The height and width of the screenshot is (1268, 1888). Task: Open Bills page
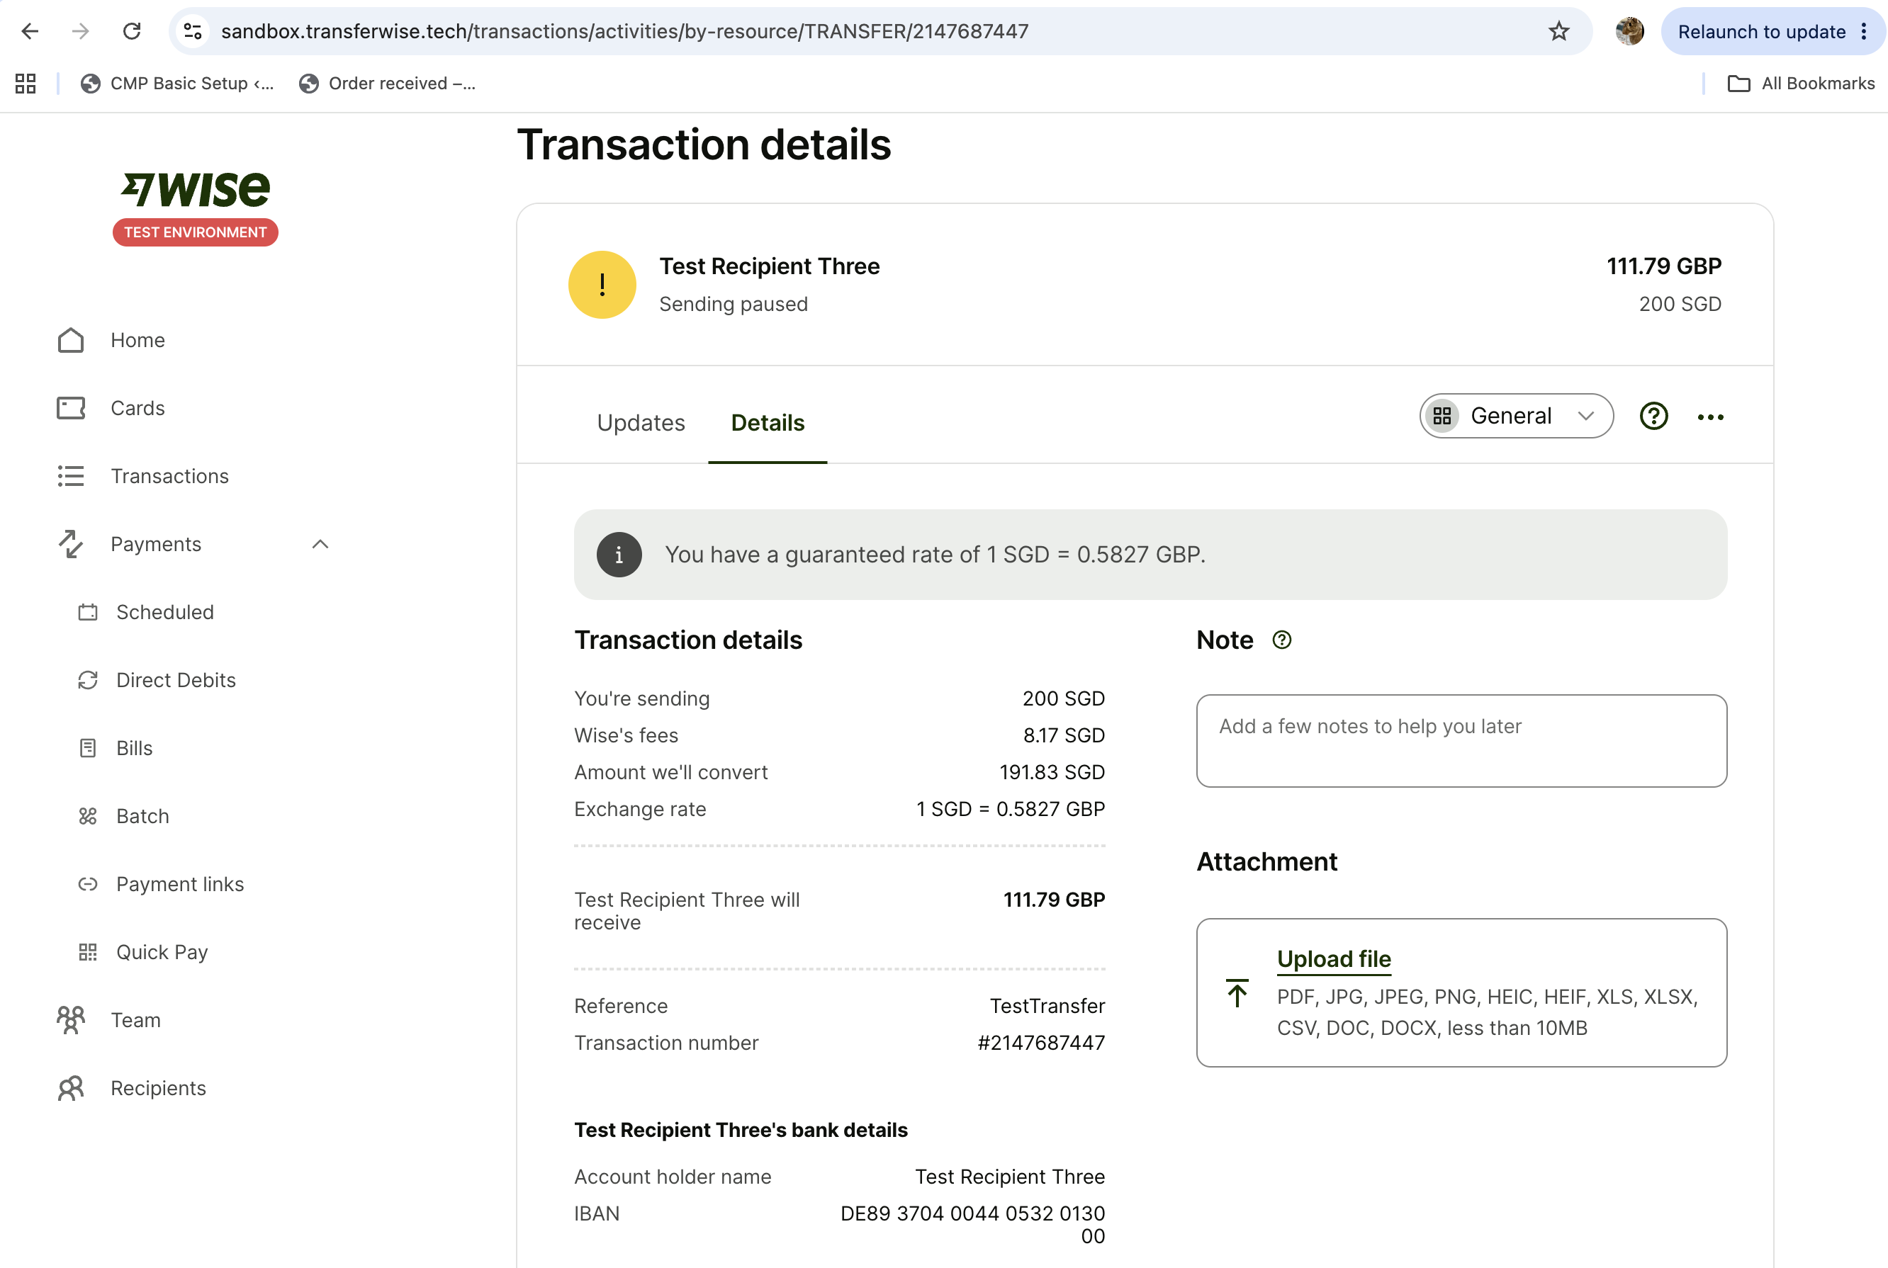pyautogui.click(x=134, y=748)
